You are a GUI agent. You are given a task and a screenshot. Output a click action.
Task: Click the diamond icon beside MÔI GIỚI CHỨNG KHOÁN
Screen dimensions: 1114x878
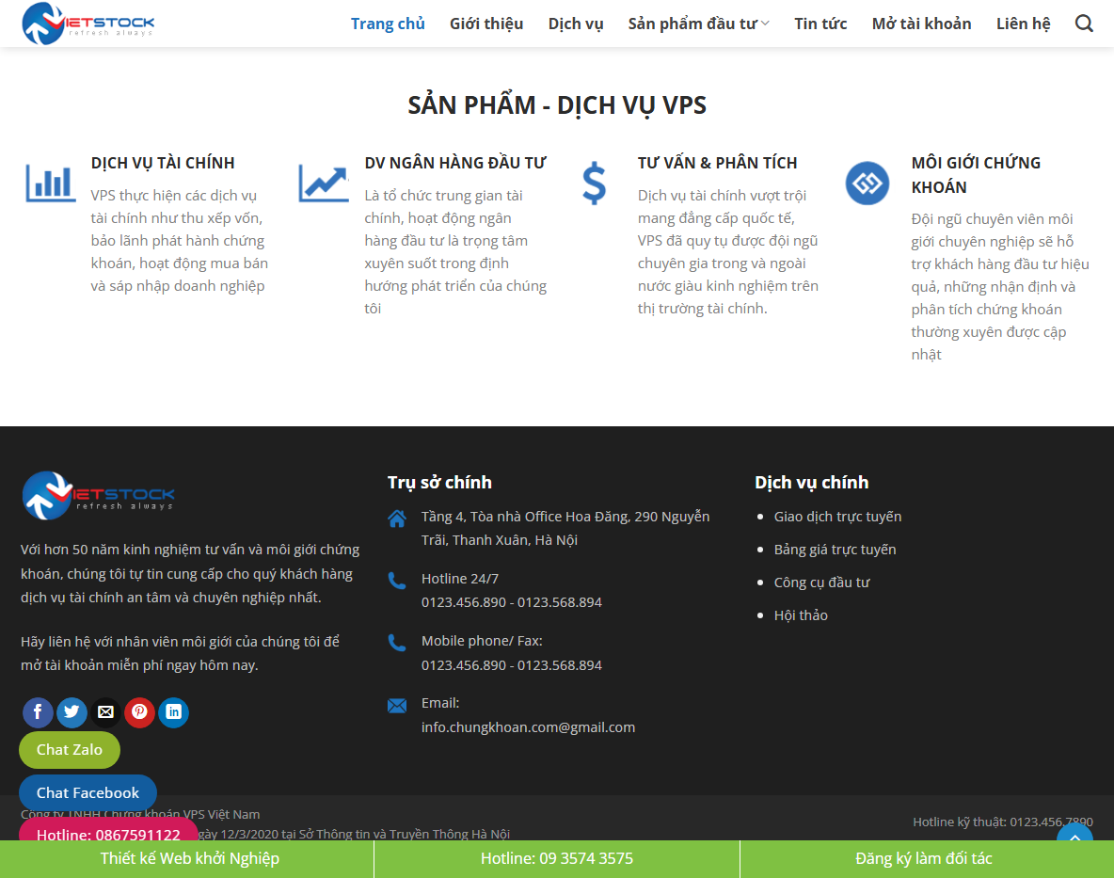tap(867, 183)
